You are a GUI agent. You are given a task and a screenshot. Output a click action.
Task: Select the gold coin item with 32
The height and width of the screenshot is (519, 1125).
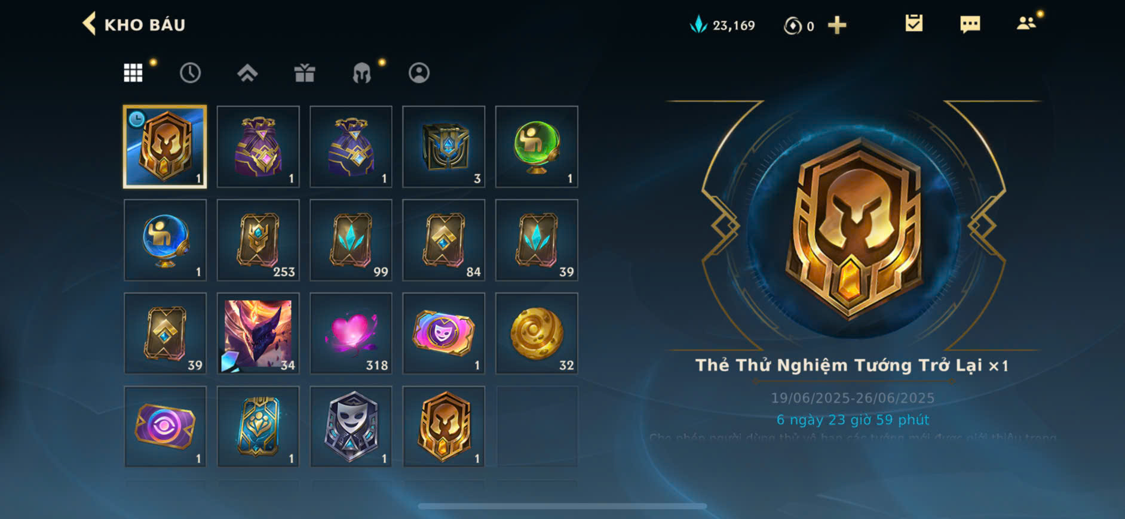coord(537,333)
